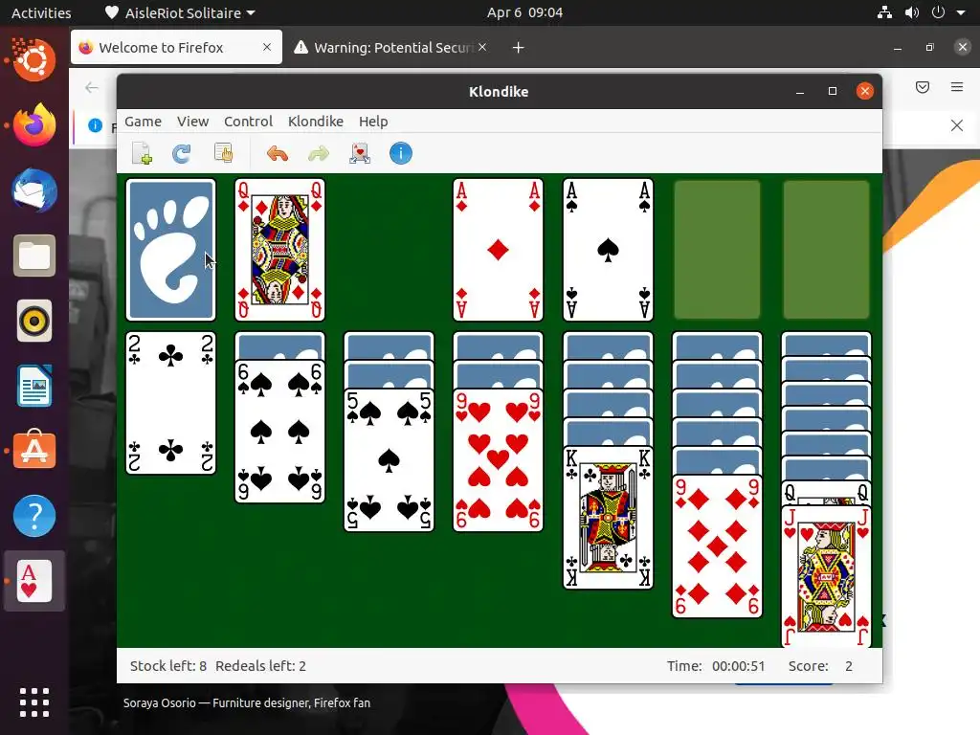Open the select game toolbar icon
Screen dimensions: 980x735
click(223, 153)
